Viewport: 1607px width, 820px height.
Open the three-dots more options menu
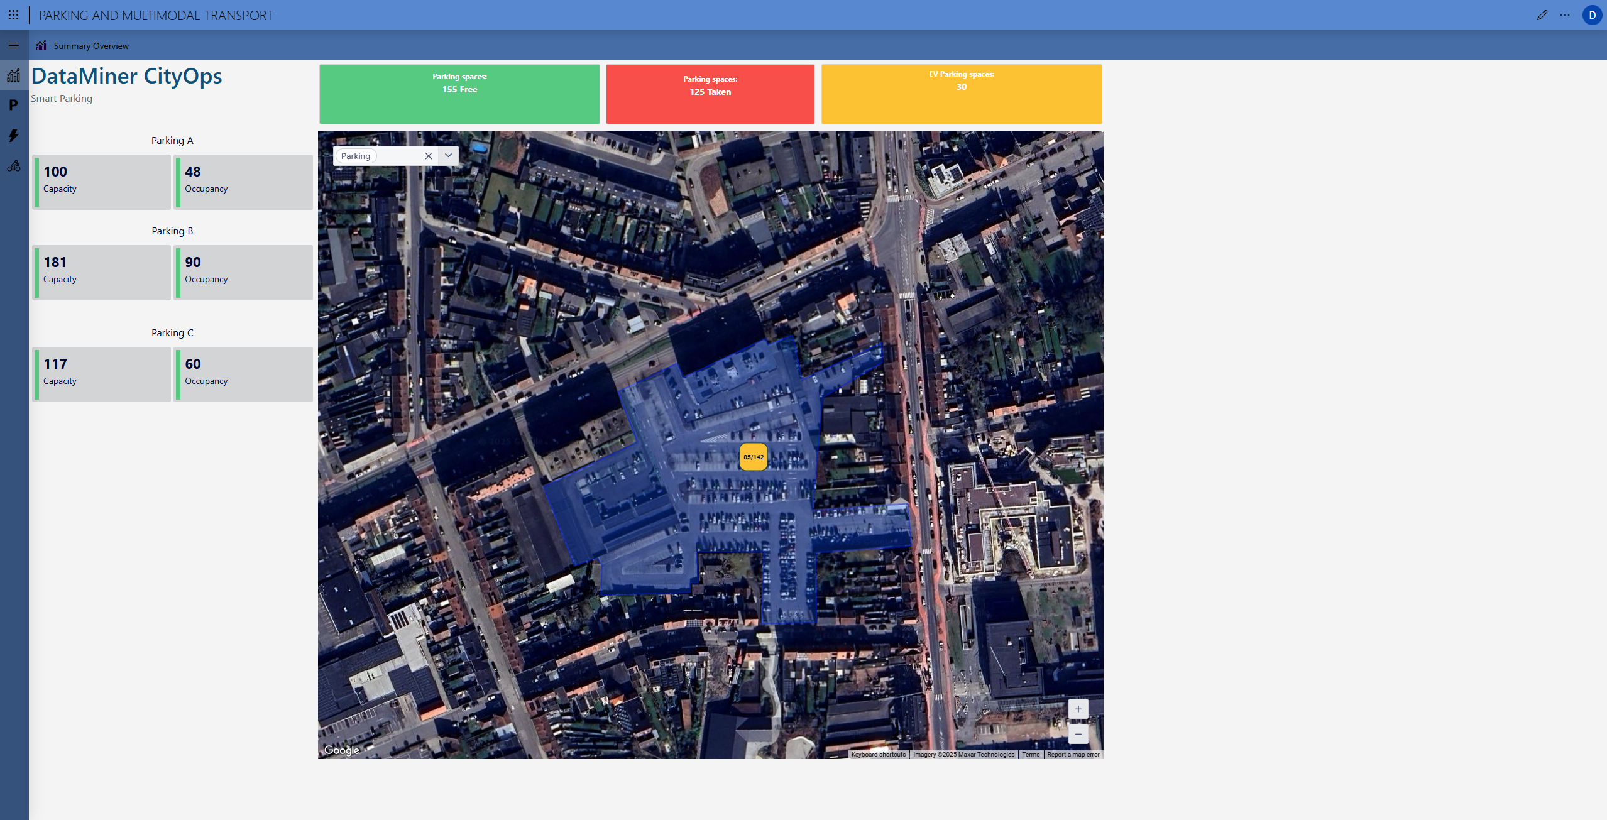pyautogui.click(x=1565, y=15)
